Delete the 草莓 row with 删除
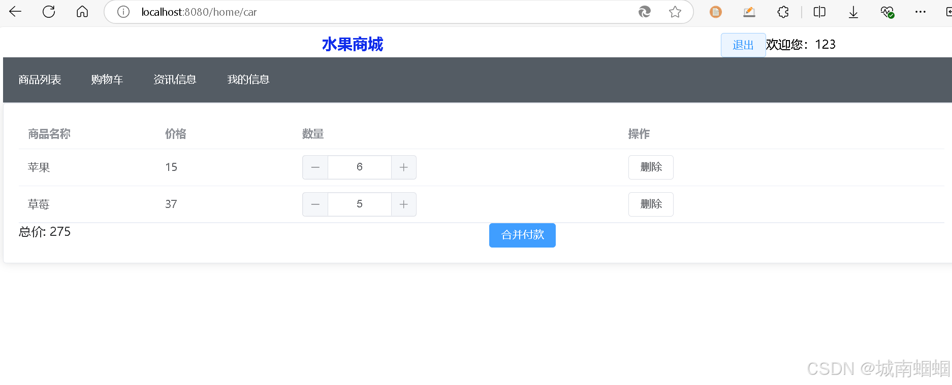This screenshot has height=385, width=952. (651, 204)
